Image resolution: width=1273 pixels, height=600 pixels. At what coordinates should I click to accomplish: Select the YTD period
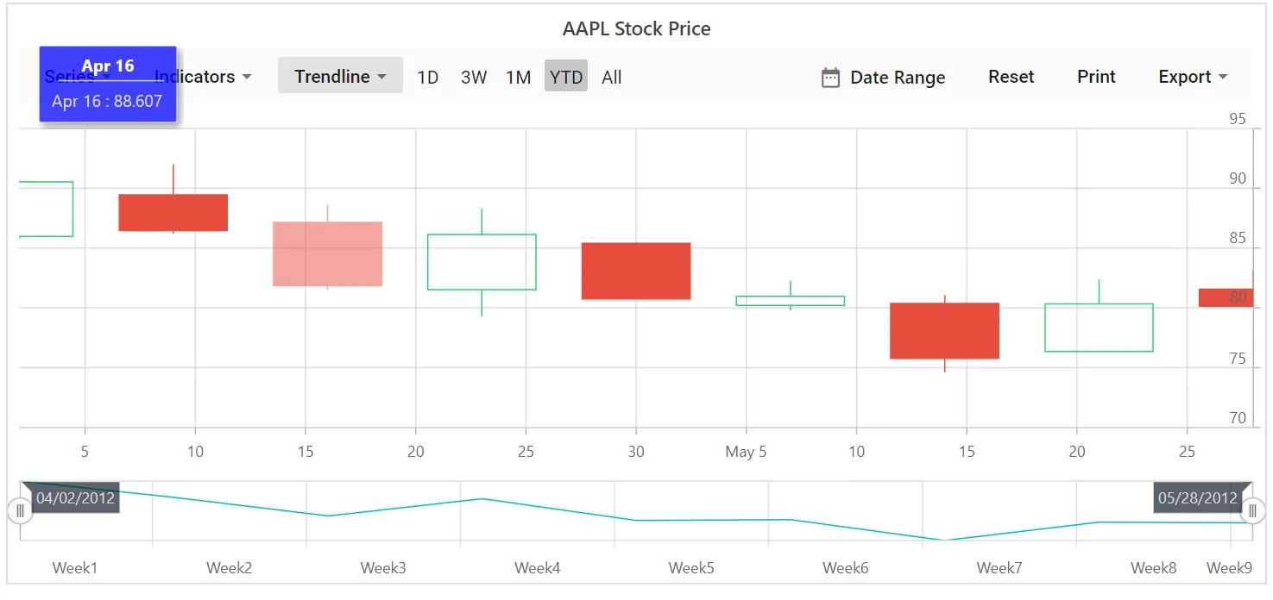(566, 77)
